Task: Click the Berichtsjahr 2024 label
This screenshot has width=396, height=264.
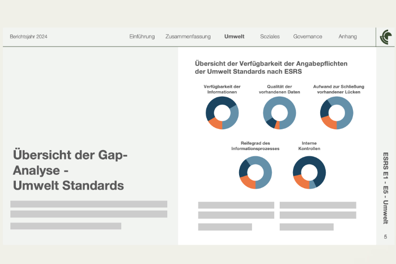Action: pos(29,37)
